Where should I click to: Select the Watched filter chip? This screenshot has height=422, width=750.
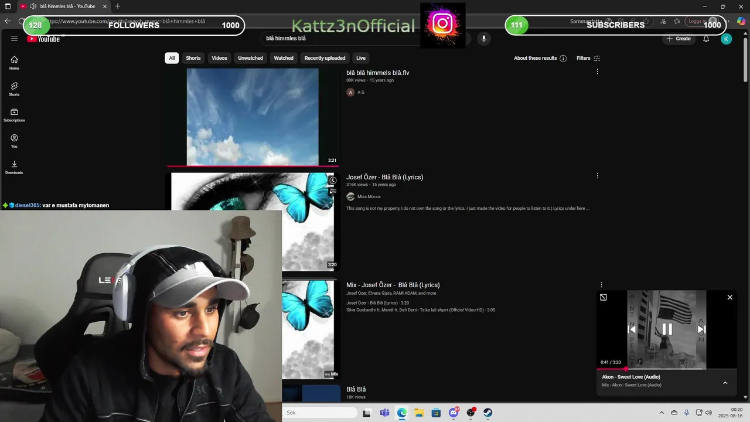click(284, 58)
